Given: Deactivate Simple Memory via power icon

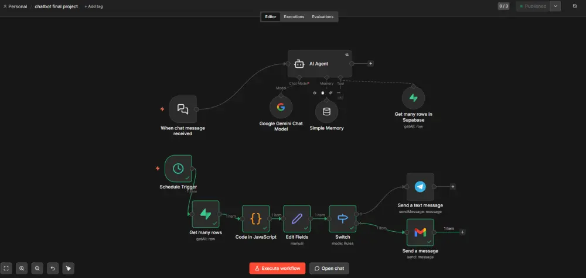Looking at the screenshot, I should tap(314, 92).
